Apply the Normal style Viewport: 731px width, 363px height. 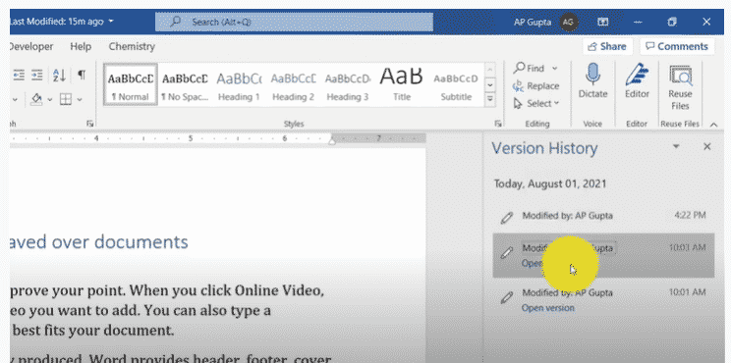click(x=130, y=84)
